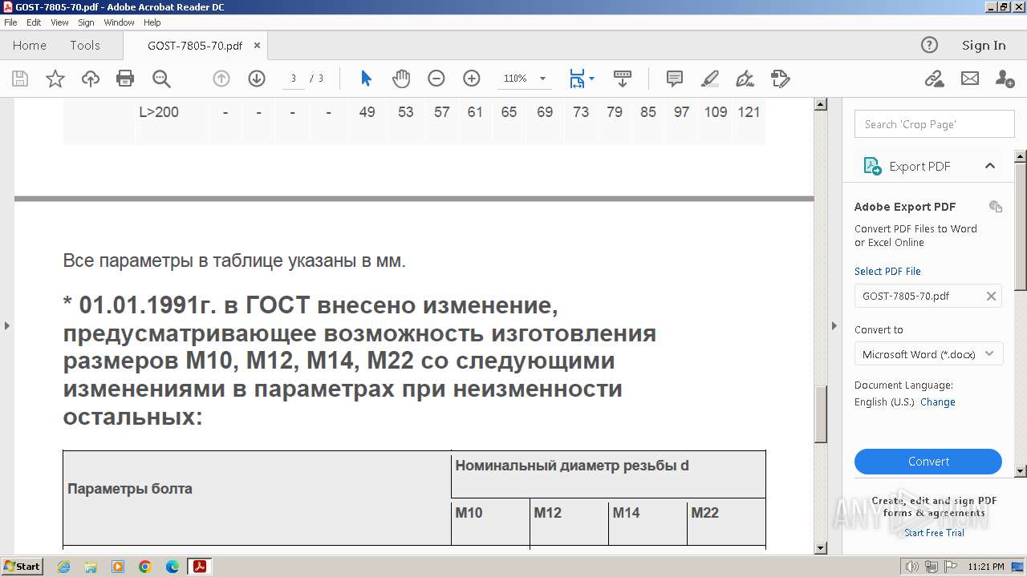This screenshot has width=1027, height=577.
Task: Open the help question mark icon
Action: point(929,45)
